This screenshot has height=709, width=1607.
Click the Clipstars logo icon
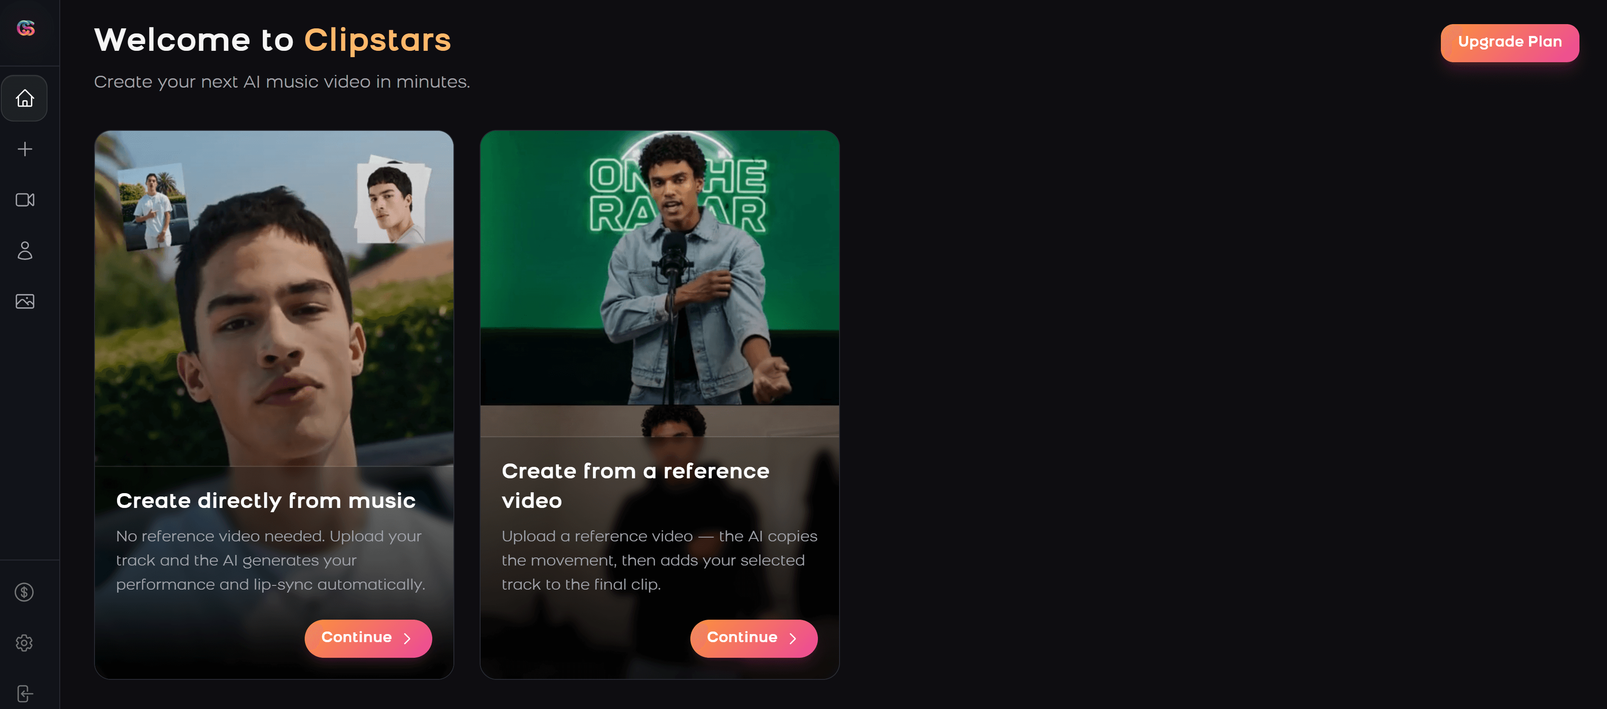(25, 28)
